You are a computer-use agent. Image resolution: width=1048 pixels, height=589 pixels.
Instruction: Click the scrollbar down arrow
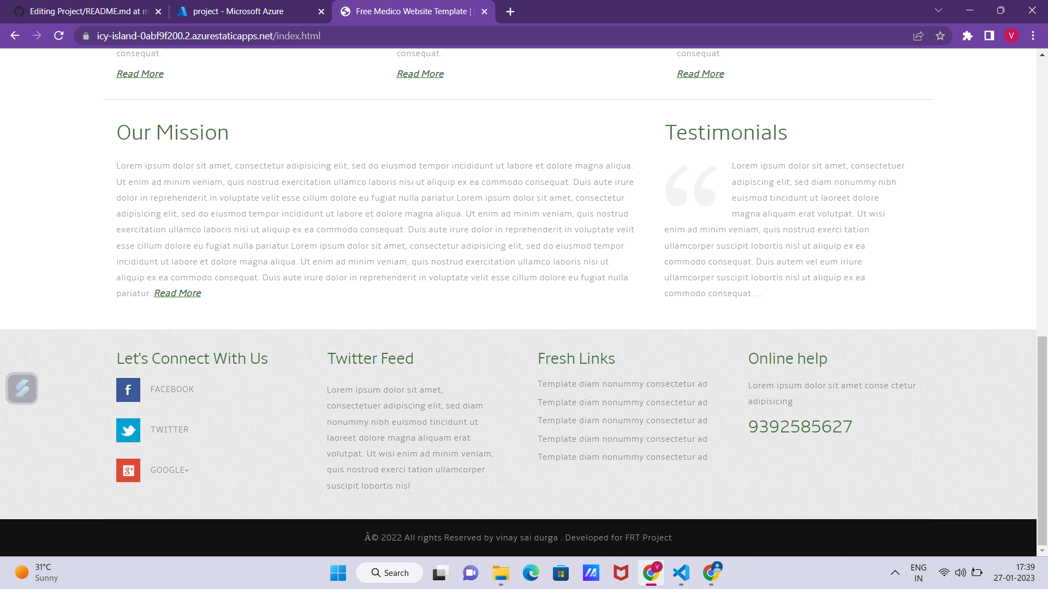click(x=1043, y=551)
